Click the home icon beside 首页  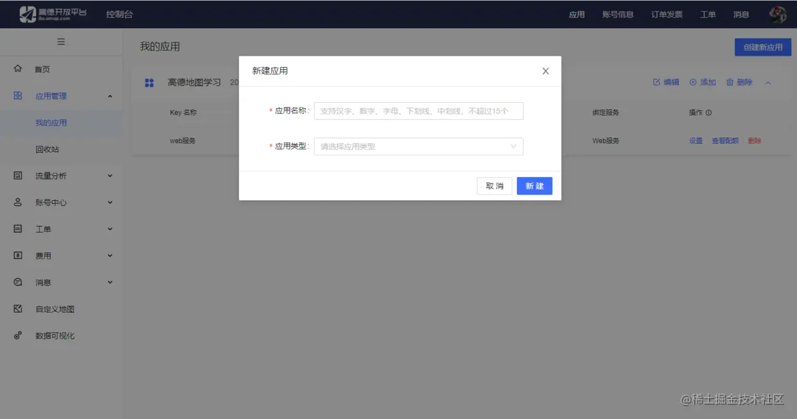pos(18,69)
